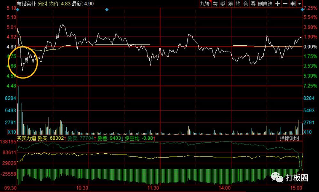The image size is (319, 192).
Task: Toggle the 突 toolbar option
Action: tap(215, 4)
